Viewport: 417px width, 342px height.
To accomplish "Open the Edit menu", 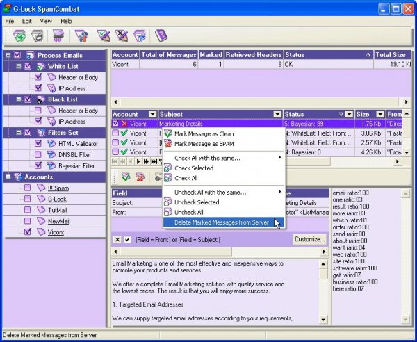I will click(26, 21).
